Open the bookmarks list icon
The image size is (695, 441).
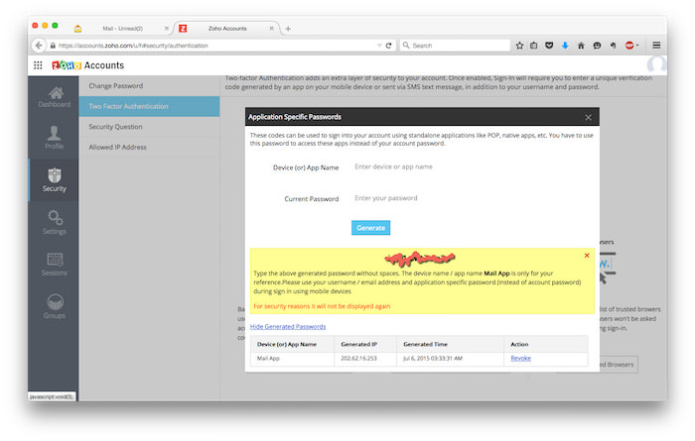534,46
